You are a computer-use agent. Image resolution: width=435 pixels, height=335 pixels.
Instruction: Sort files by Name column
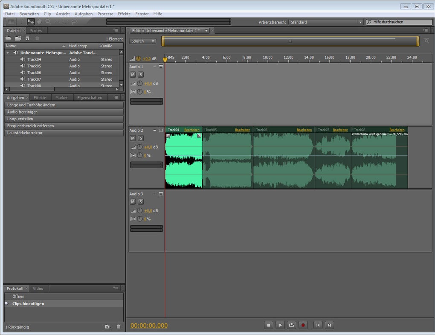(35, 46)
